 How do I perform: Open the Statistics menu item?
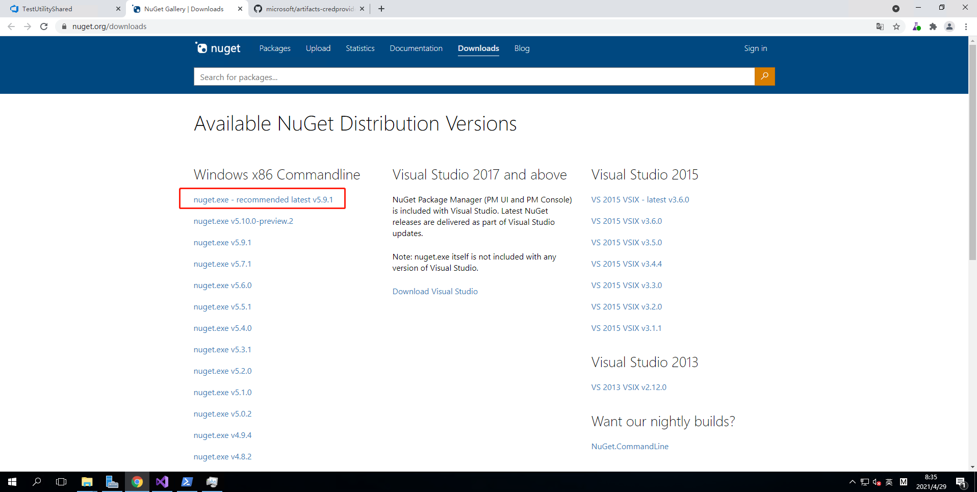point(360,48)
